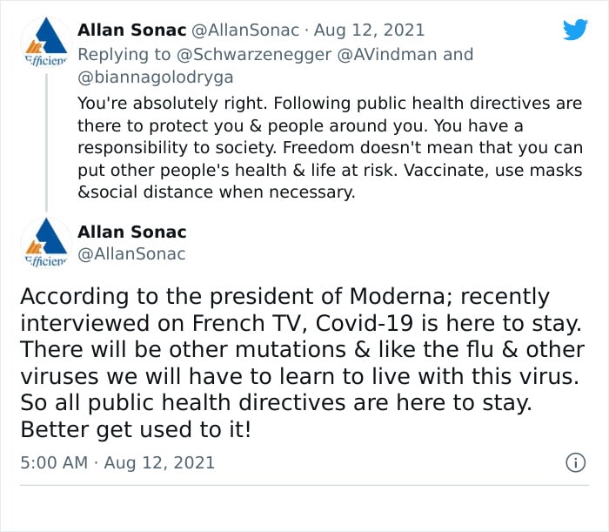
Task: Open the avatar beside the reply tweet
Action: [x=46, y=43]
